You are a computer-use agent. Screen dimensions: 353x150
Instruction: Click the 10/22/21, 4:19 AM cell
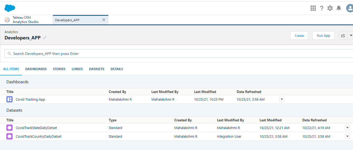pos(316,128)
